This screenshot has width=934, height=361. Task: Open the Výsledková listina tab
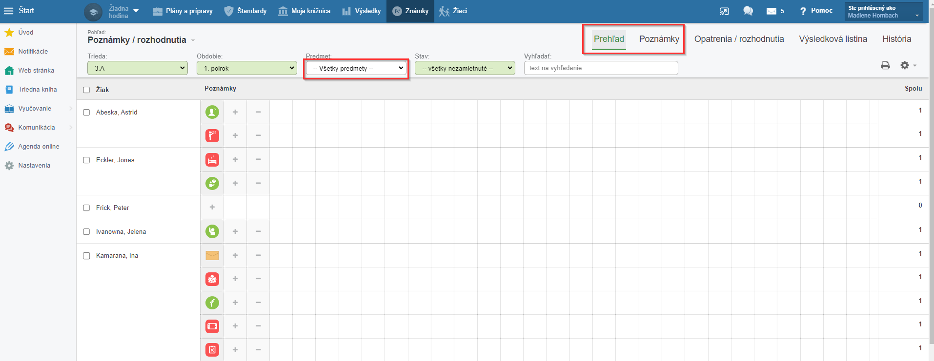pyautogui.click(x=832, y=39)
